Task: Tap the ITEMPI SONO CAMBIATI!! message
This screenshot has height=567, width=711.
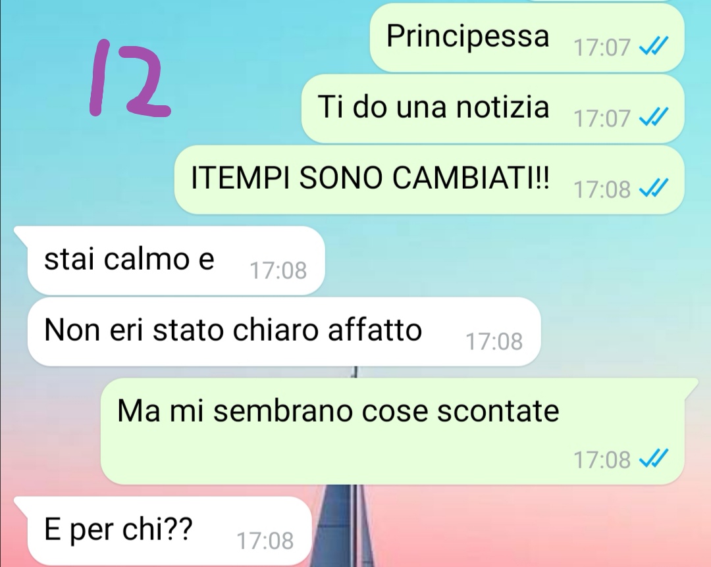Action: pyautogui.click(x=429, y=180)
